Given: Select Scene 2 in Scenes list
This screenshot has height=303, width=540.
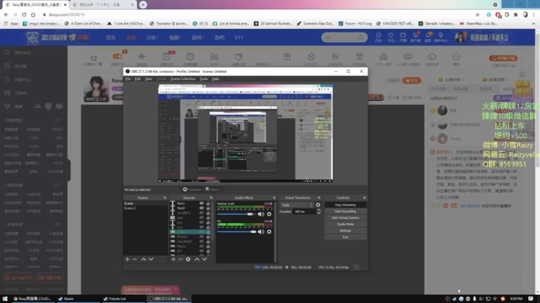Looking at the screenshot, I should click(x=145, y=208).
